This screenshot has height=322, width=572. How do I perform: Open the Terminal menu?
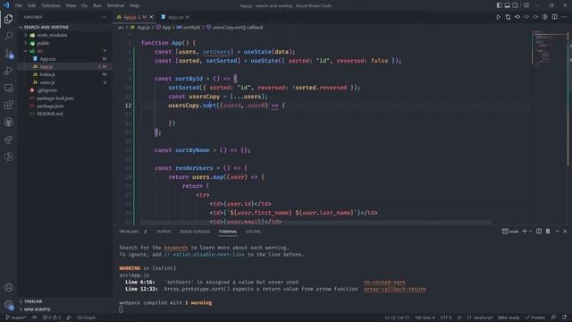(115, 5)
